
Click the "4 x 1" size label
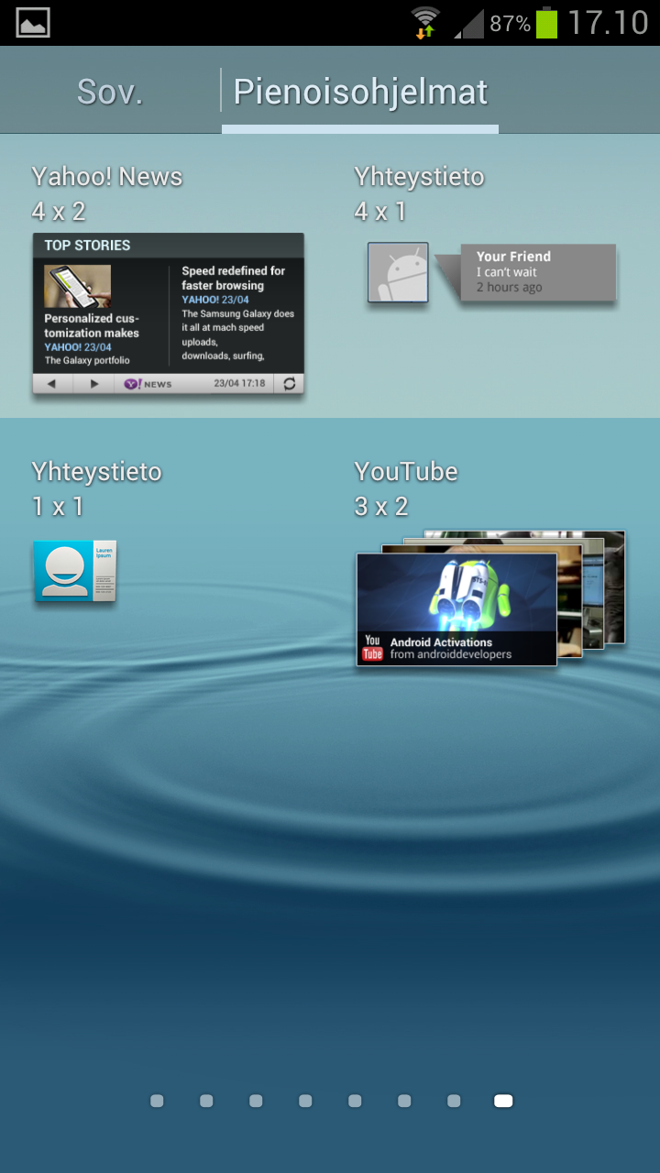[379, 212]
